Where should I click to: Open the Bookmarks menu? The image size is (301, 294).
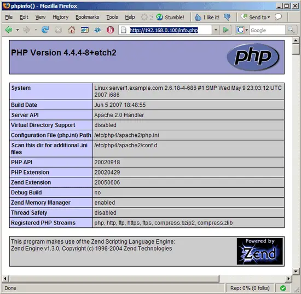coord(88,18)
